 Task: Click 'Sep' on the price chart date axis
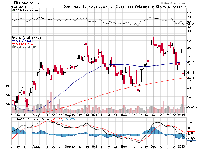(68, 115)
